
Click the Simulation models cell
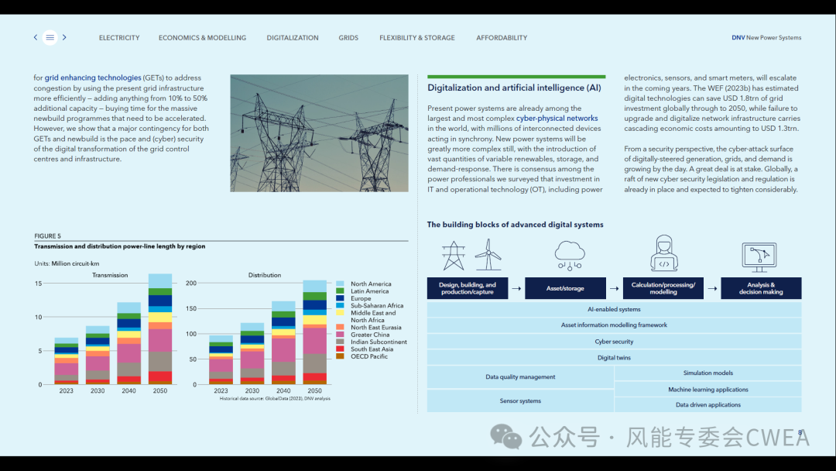click(708, 373)
